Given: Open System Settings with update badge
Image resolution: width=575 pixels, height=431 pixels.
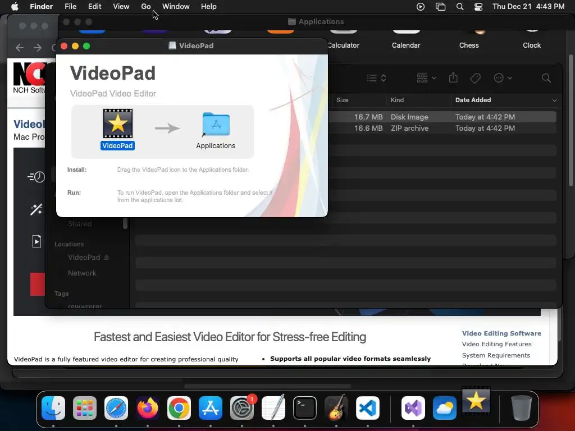Looking at the screenshot, I should (242, 408).
